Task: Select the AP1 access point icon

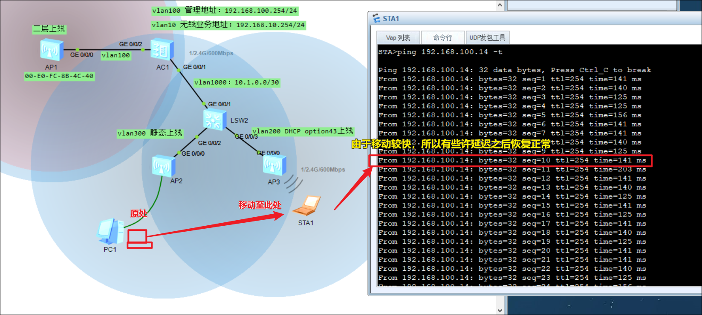Action: tap(52, 50)
